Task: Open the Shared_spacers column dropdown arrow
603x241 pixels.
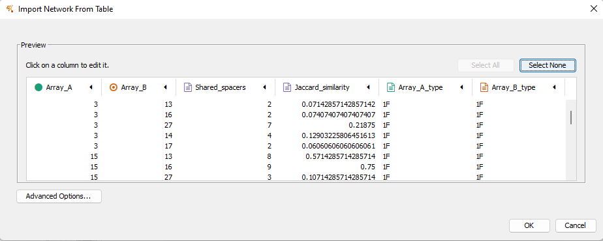Action: [x=264, y=87]
